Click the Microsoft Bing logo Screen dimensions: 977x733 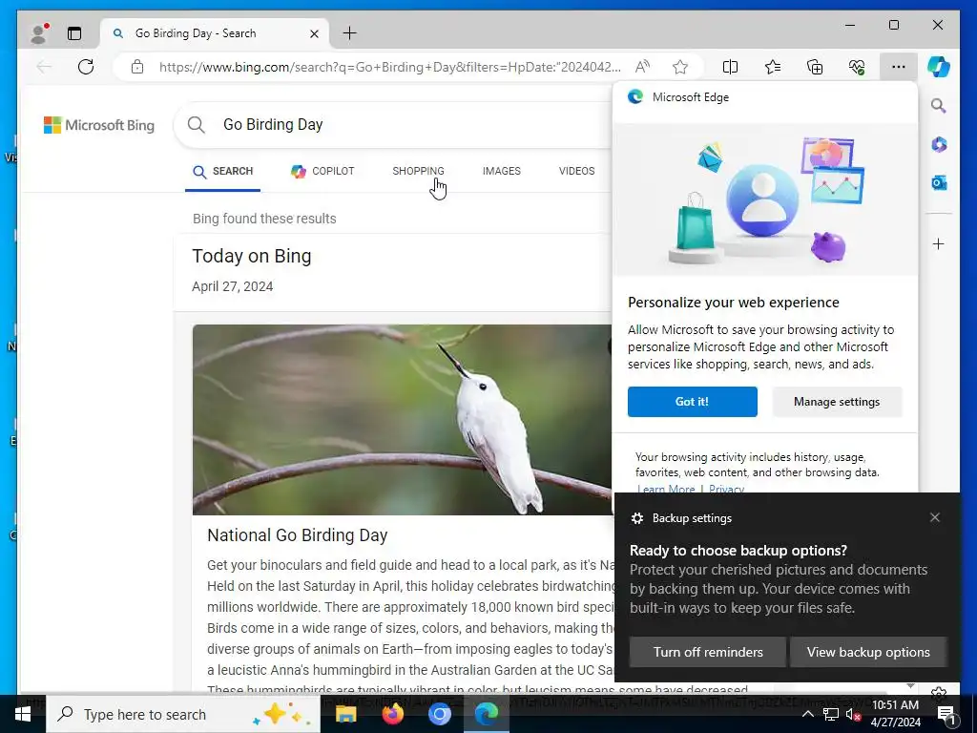click(99, 125)
